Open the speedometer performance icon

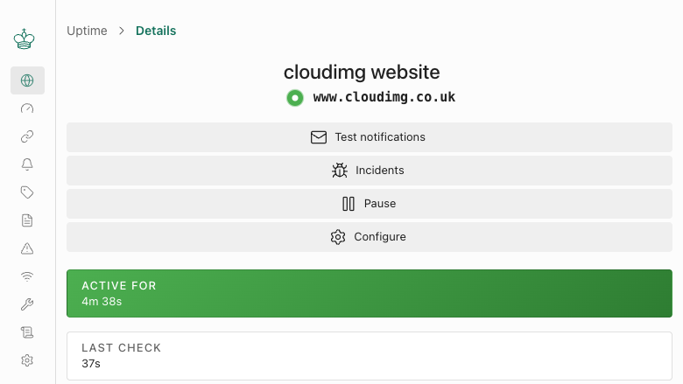(x=27, y=108)
